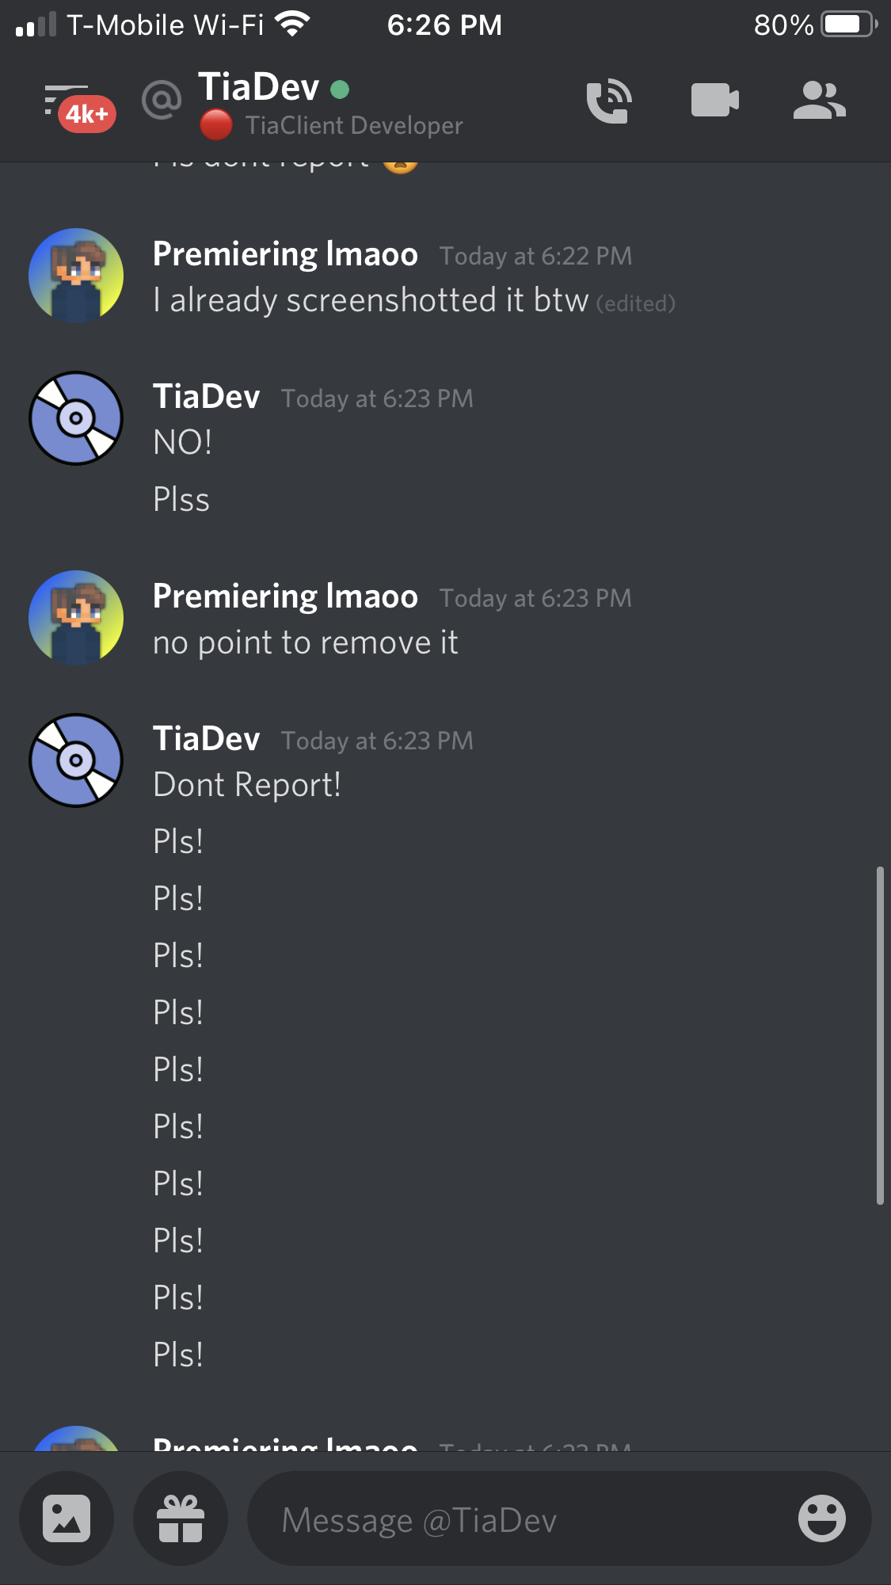Screen dimensions: 891x1585
Task: Open TiaDev header profile name
Action: [259, 87]
